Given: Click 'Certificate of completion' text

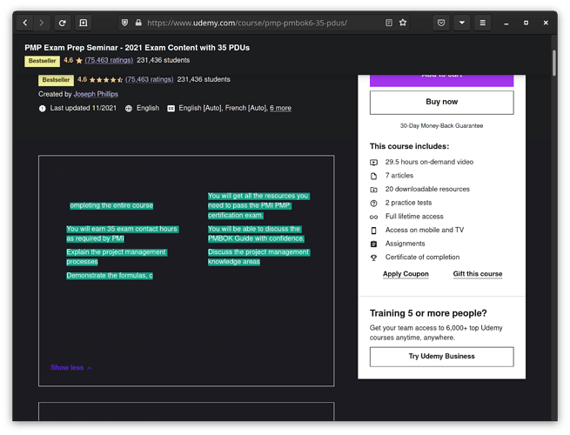Looking at the screenshot, I should (x=422, y=257).
